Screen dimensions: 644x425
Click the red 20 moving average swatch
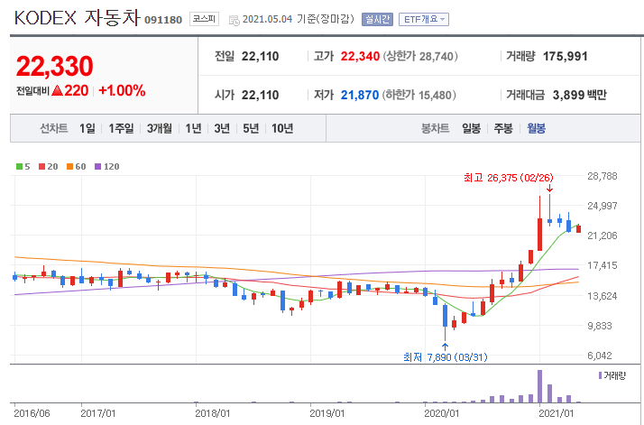click(x=41, y=166)
